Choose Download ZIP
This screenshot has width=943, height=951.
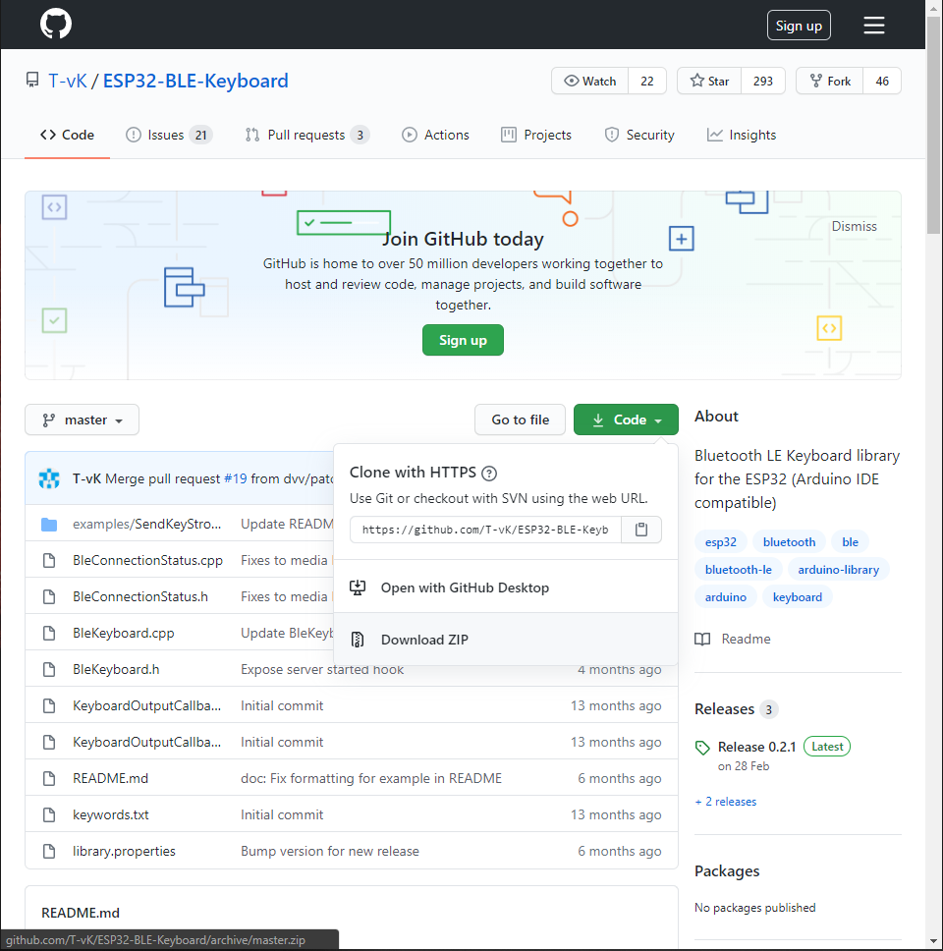click(506, 640)
